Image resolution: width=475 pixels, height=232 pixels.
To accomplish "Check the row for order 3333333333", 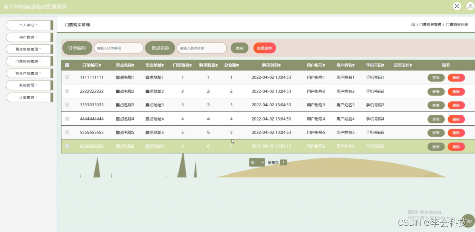I will click(67, 105).
